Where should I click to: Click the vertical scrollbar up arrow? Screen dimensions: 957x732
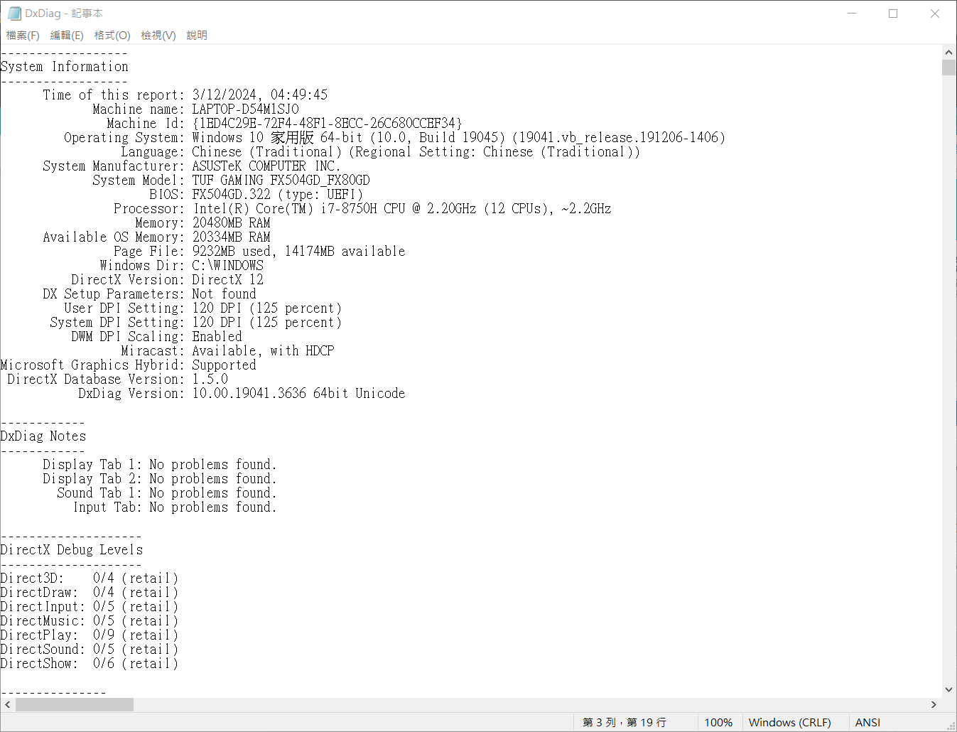tap(948, 52)
